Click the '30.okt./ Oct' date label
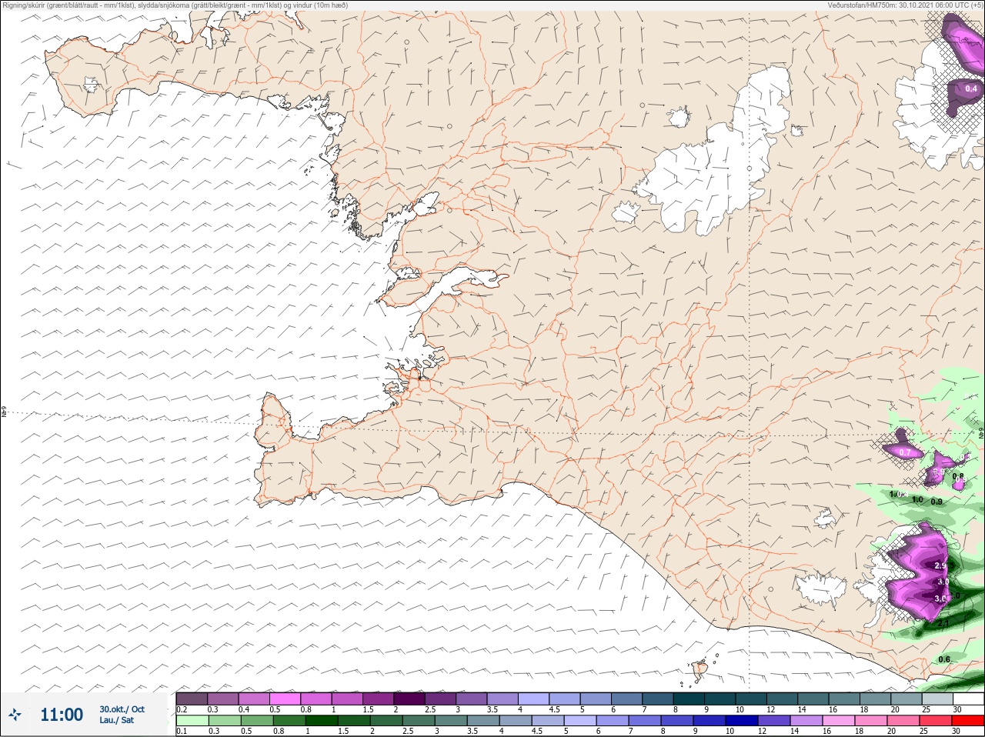The width and height of the screenshot is (985, 737). click(x=122, y=709)
